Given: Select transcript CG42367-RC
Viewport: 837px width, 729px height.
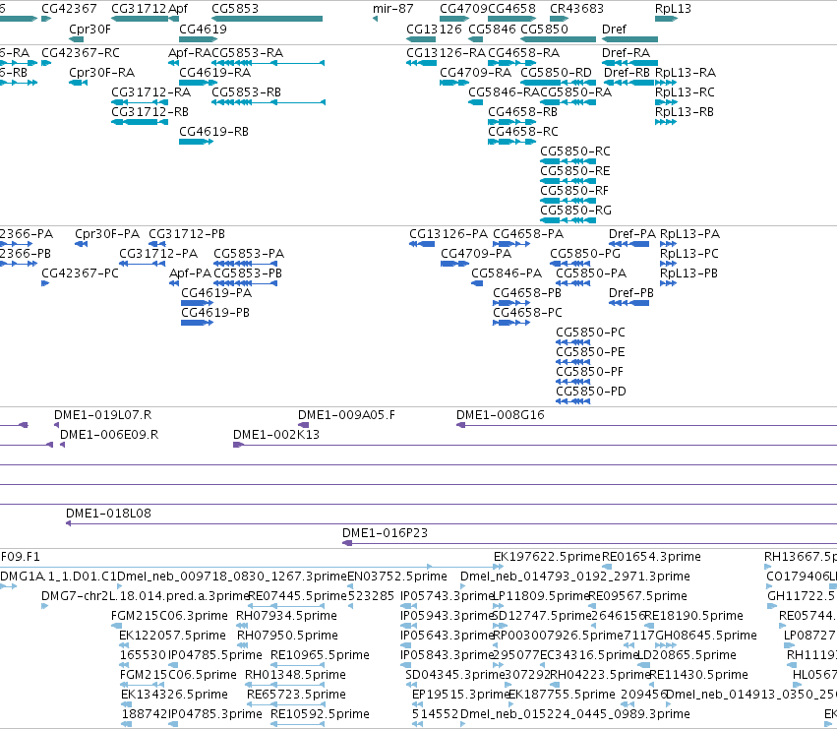Looking at the screenshot, I should coord(81,53).
